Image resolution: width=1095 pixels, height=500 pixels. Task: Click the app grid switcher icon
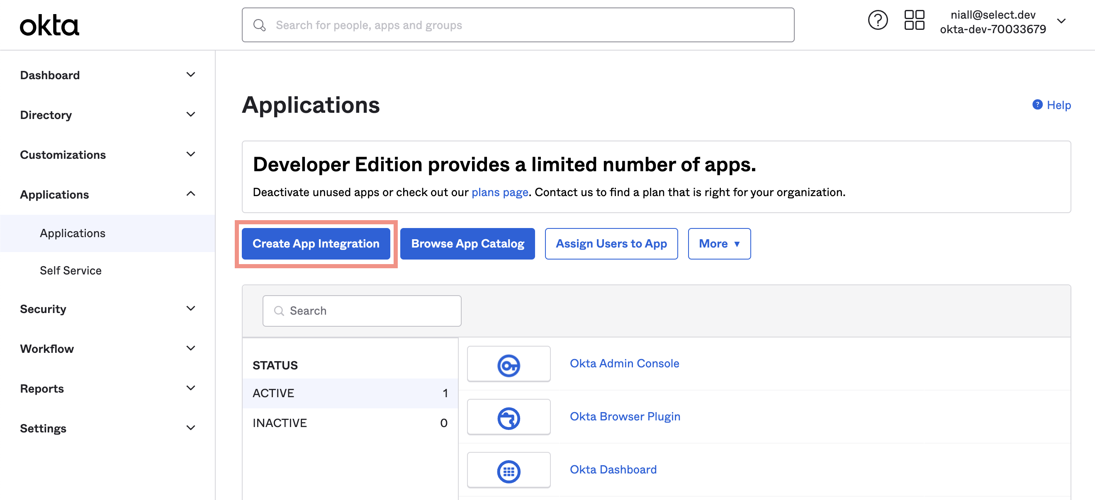tap(913, 24)
